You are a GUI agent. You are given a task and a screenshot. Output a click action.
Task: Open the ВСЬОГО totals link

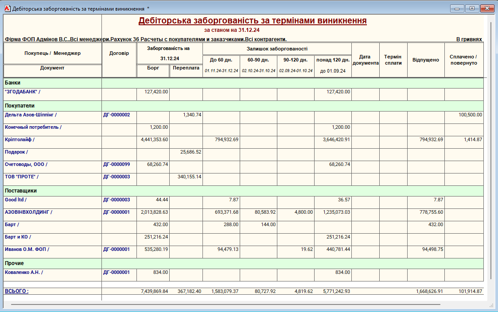(16, 291)
